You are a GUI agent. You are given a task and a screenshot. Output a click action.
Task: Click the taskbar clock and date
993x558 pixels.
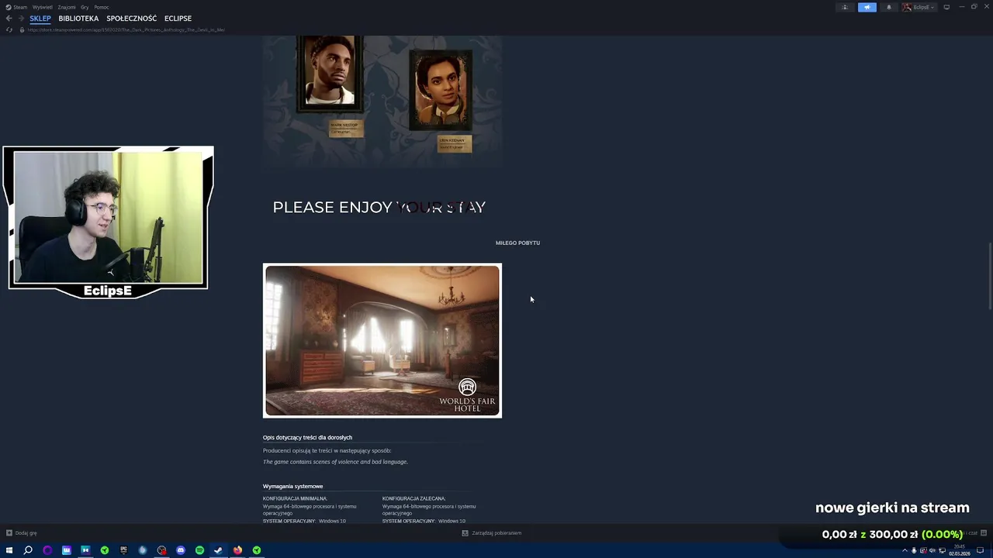(959, 550)
